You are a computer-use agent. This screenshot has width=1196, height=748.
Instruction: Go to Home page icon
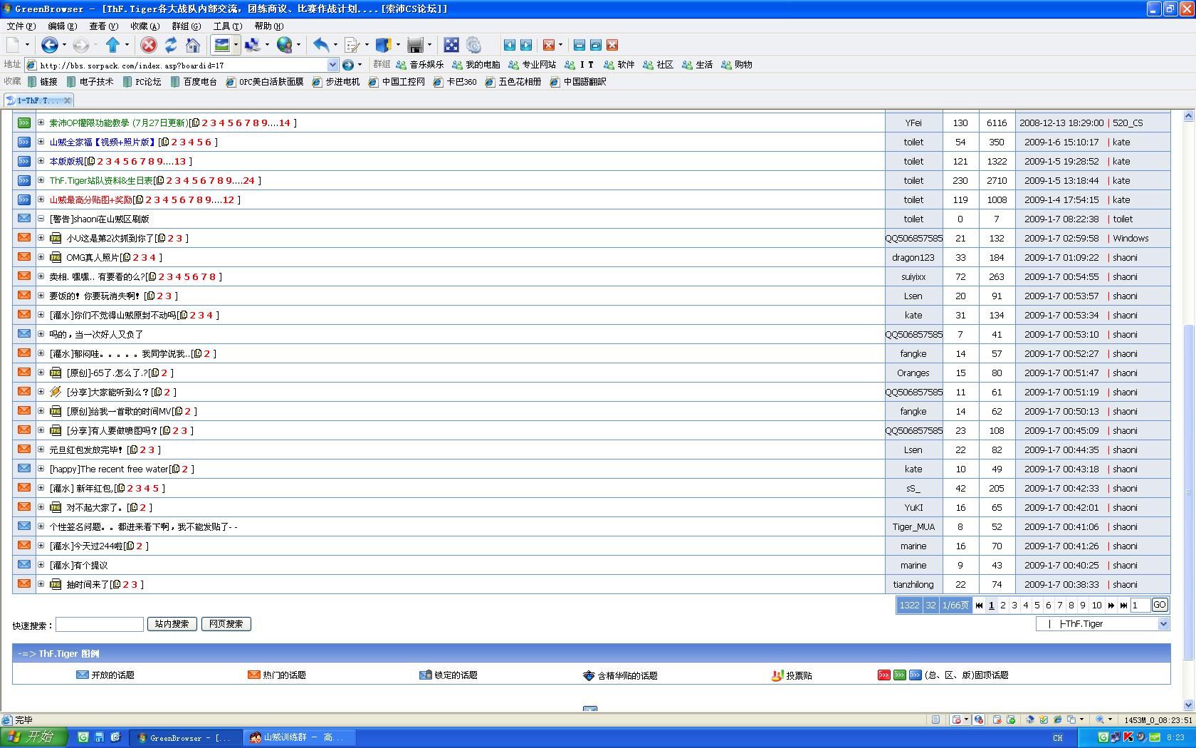(x=193, y=46)
